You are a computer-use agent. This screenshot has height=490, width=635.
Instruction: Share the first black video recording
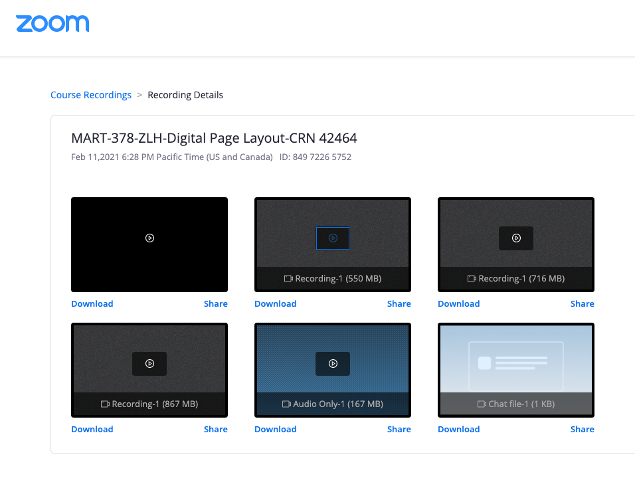[215, 303]
